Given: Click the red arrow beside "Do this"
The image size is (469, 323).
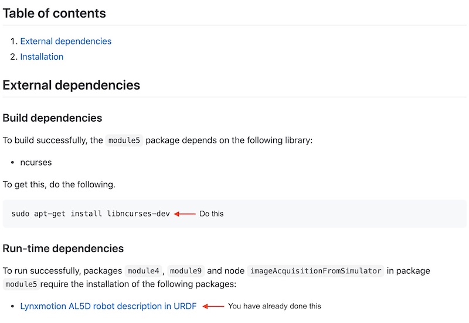Looking at the screenshot, I should (x=185, y=214).
